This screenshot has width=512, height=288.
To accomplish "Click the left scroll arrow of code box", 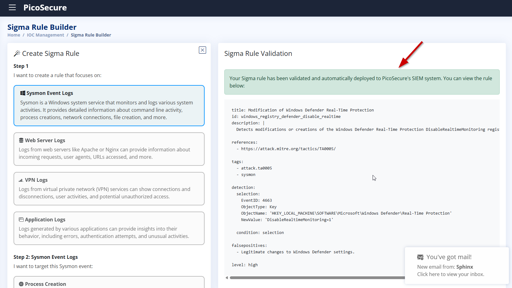I will 227,278.
